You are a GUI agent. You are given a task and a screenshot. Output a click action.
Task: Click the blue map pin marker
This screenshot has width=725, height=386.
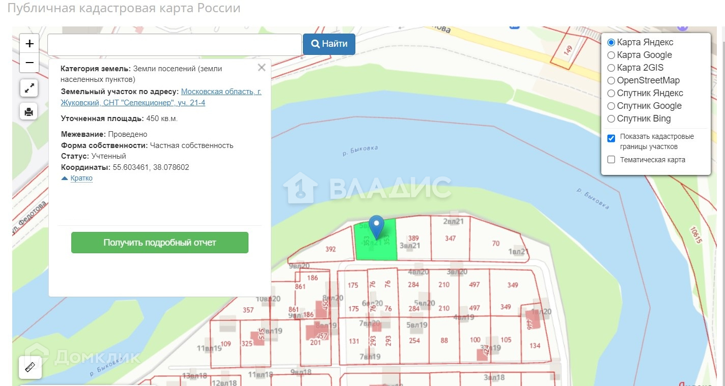coord(376,227)
